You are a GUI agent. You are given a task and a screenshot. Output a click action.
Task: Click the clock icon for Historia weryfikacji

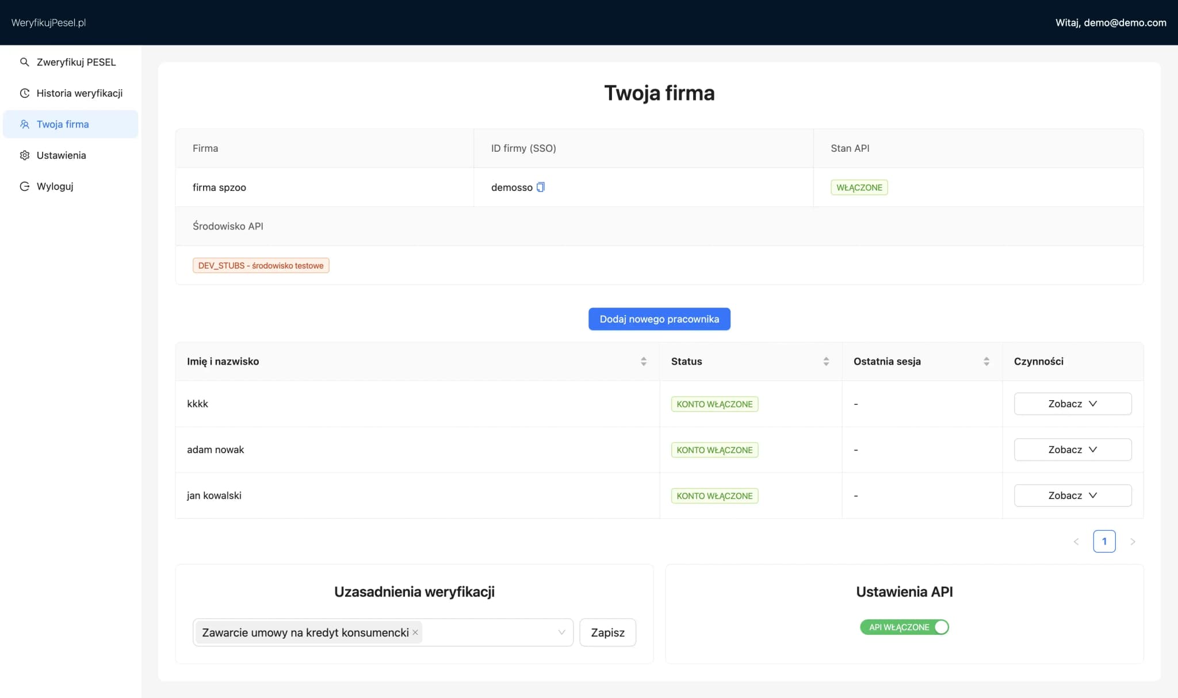point(24,93)
